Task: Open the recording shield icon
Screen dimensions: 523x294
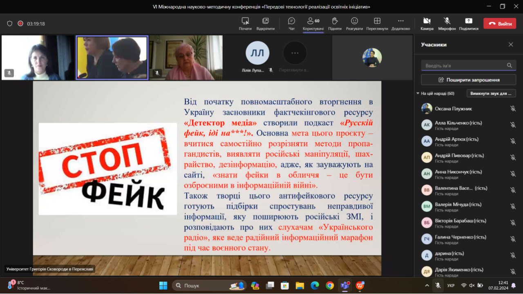Action: (10, 24)
